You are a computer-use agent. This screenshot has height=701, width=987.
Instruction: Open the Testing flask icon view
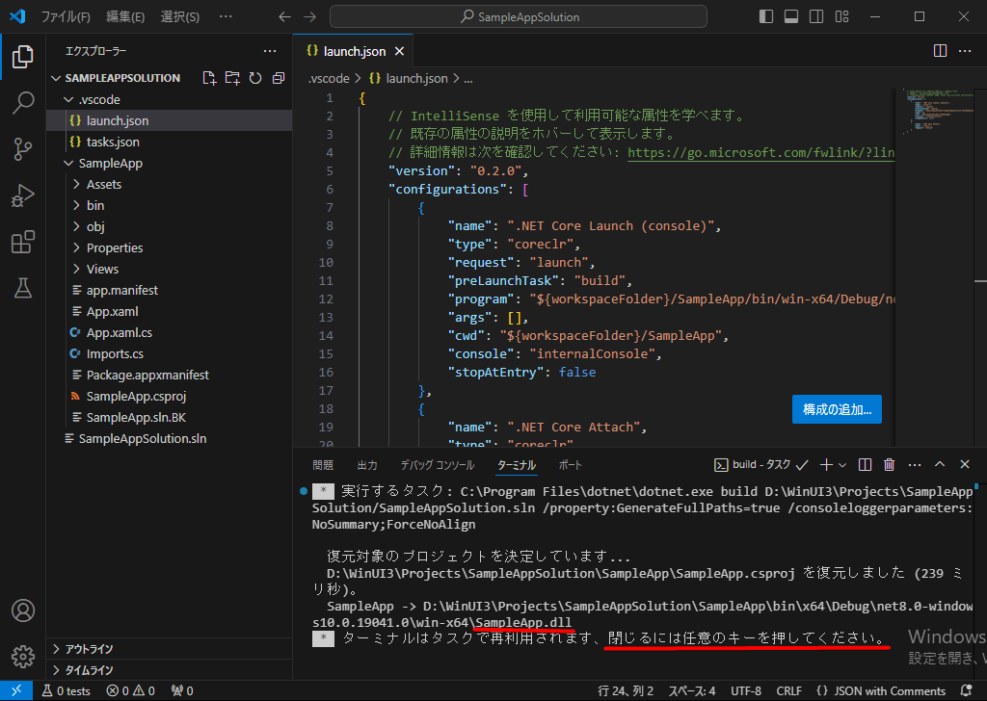[x=22, y=287]
